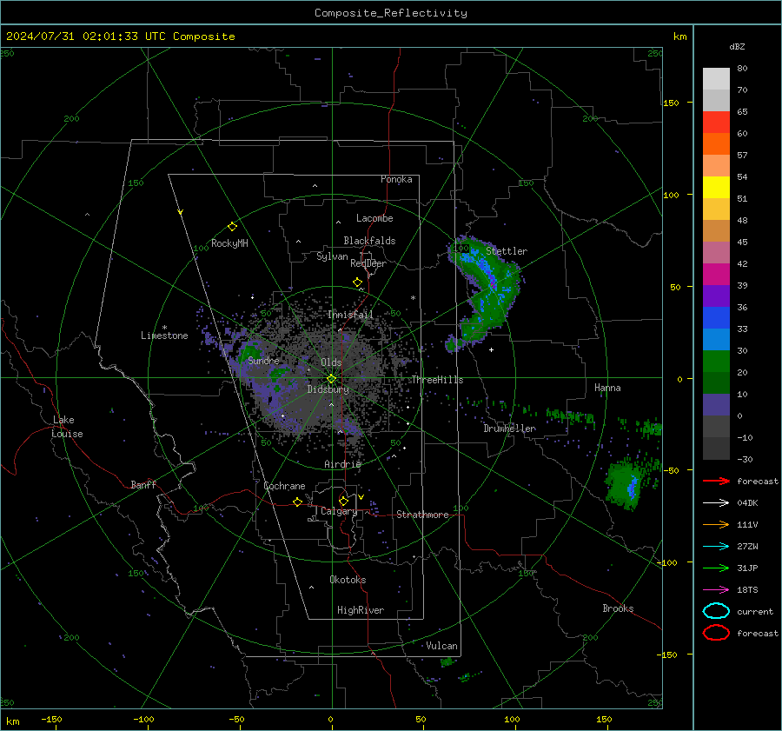Click the yellow diamond marker above Calgary label
The image size is (782, 731).
(x=343, y=501)
